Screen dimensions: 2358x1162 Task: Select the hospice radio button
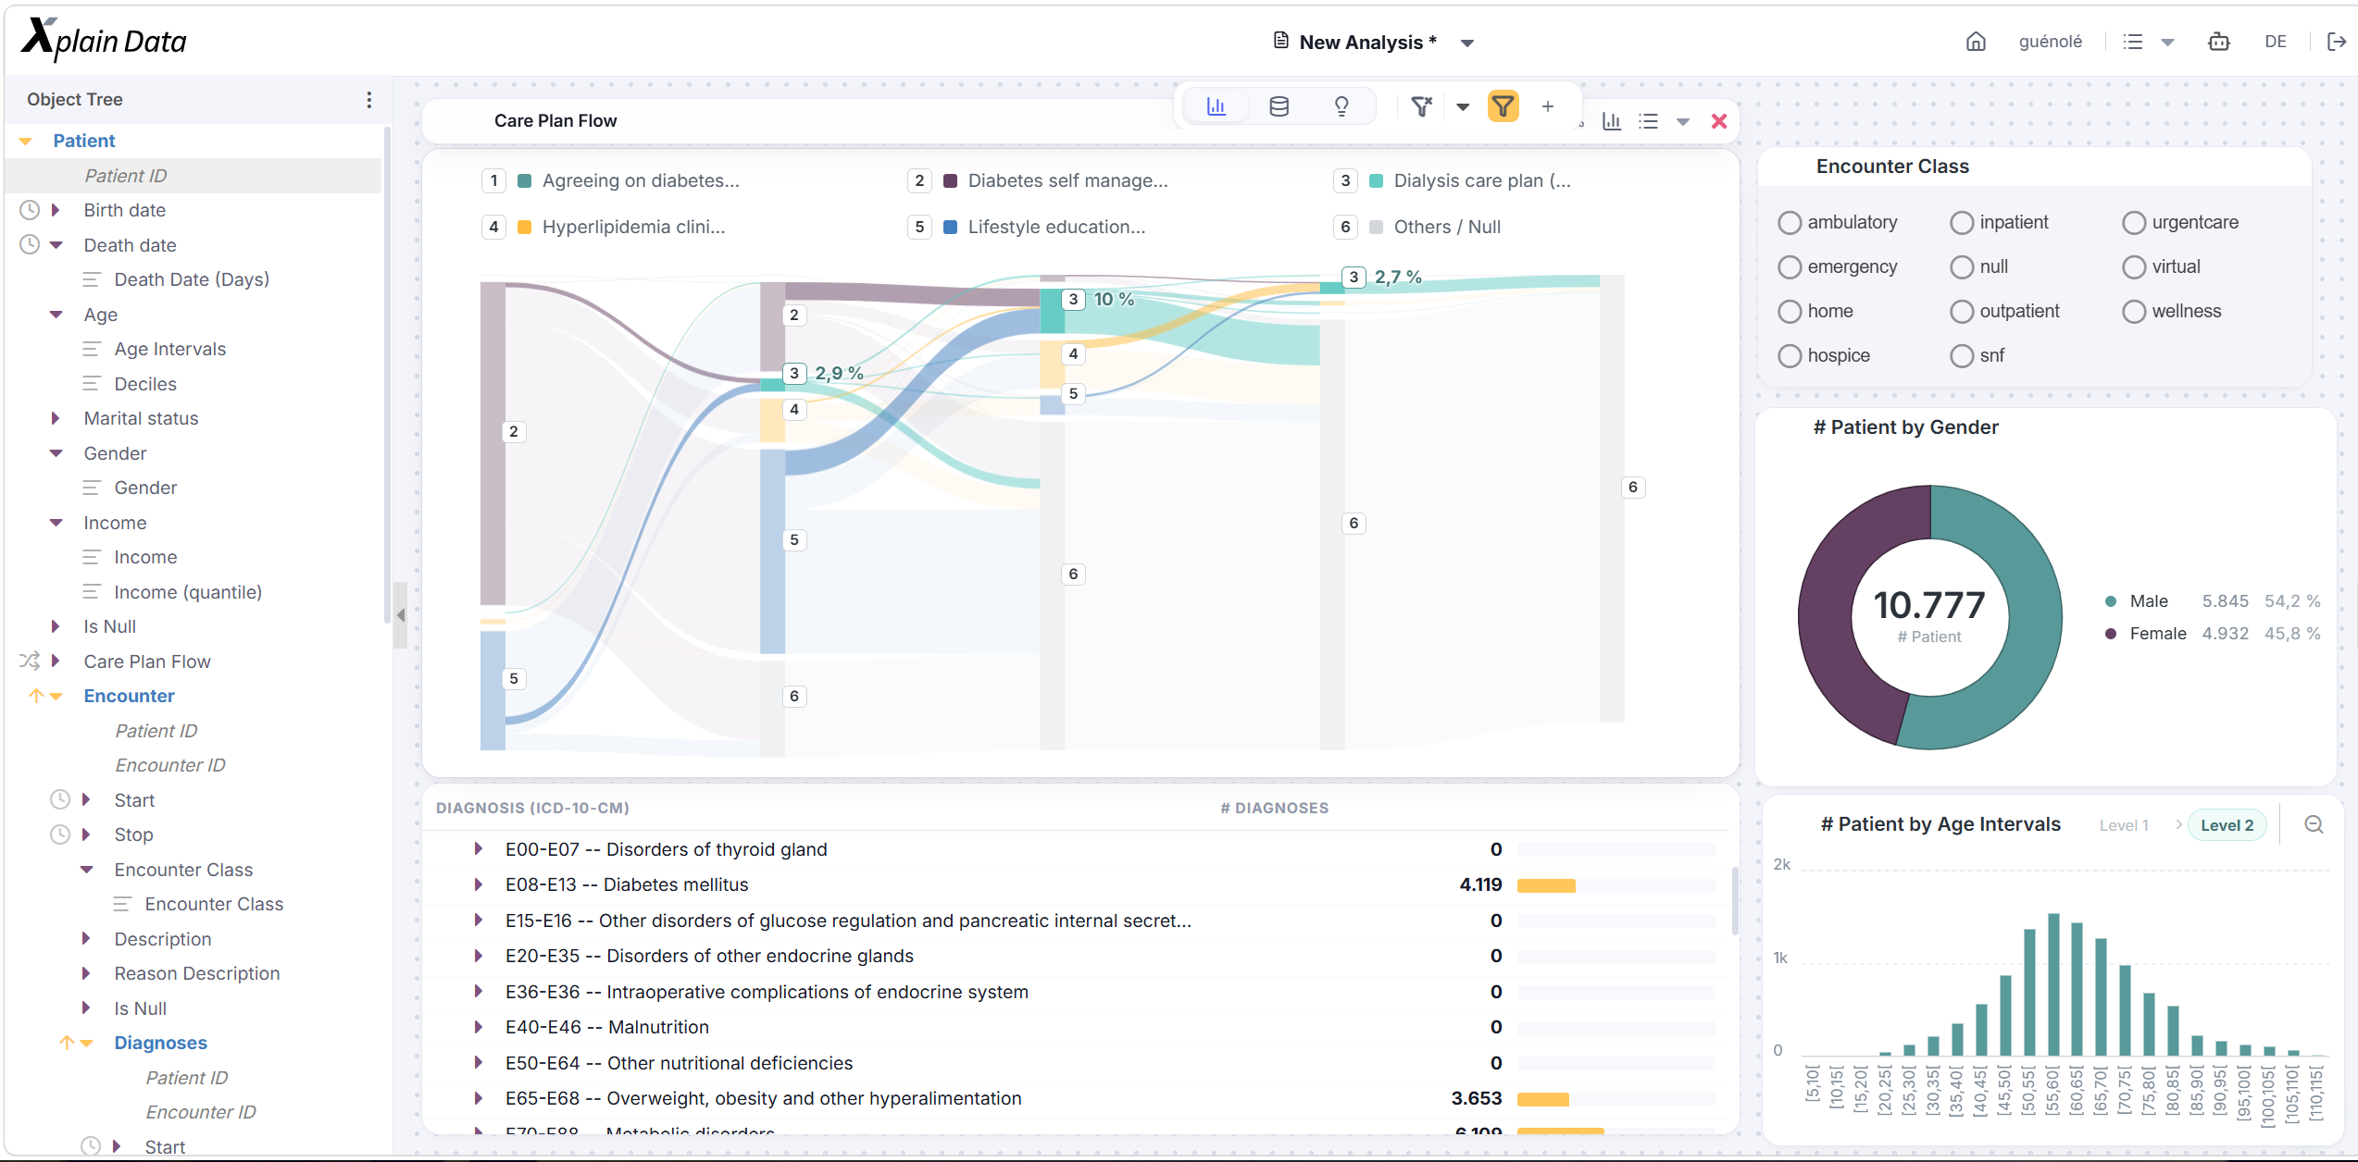1790,356
